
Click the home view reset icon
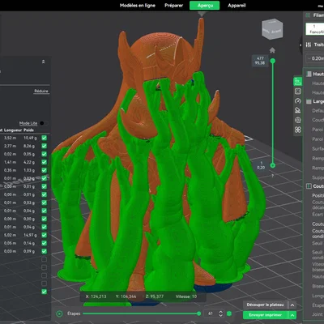tap(272, 50)
